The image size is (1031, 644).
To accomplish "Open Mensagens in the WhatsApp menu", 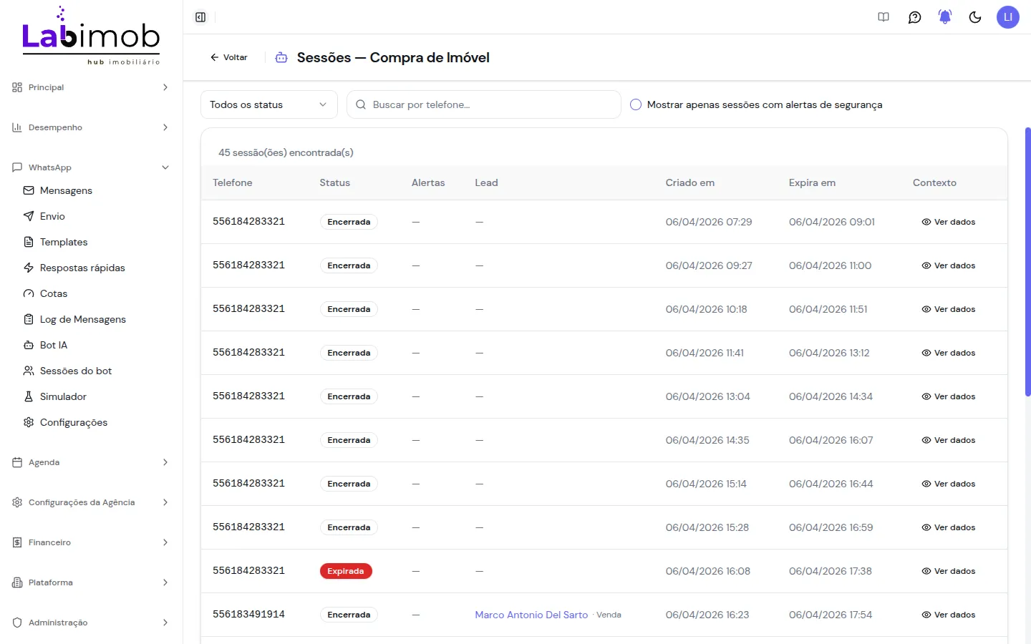I will pyautogui.click(x=66, y=190).
